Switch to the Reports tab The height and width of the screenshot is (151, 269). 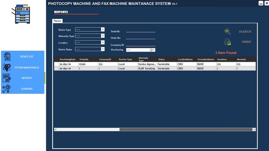click(x=57, y=21)
